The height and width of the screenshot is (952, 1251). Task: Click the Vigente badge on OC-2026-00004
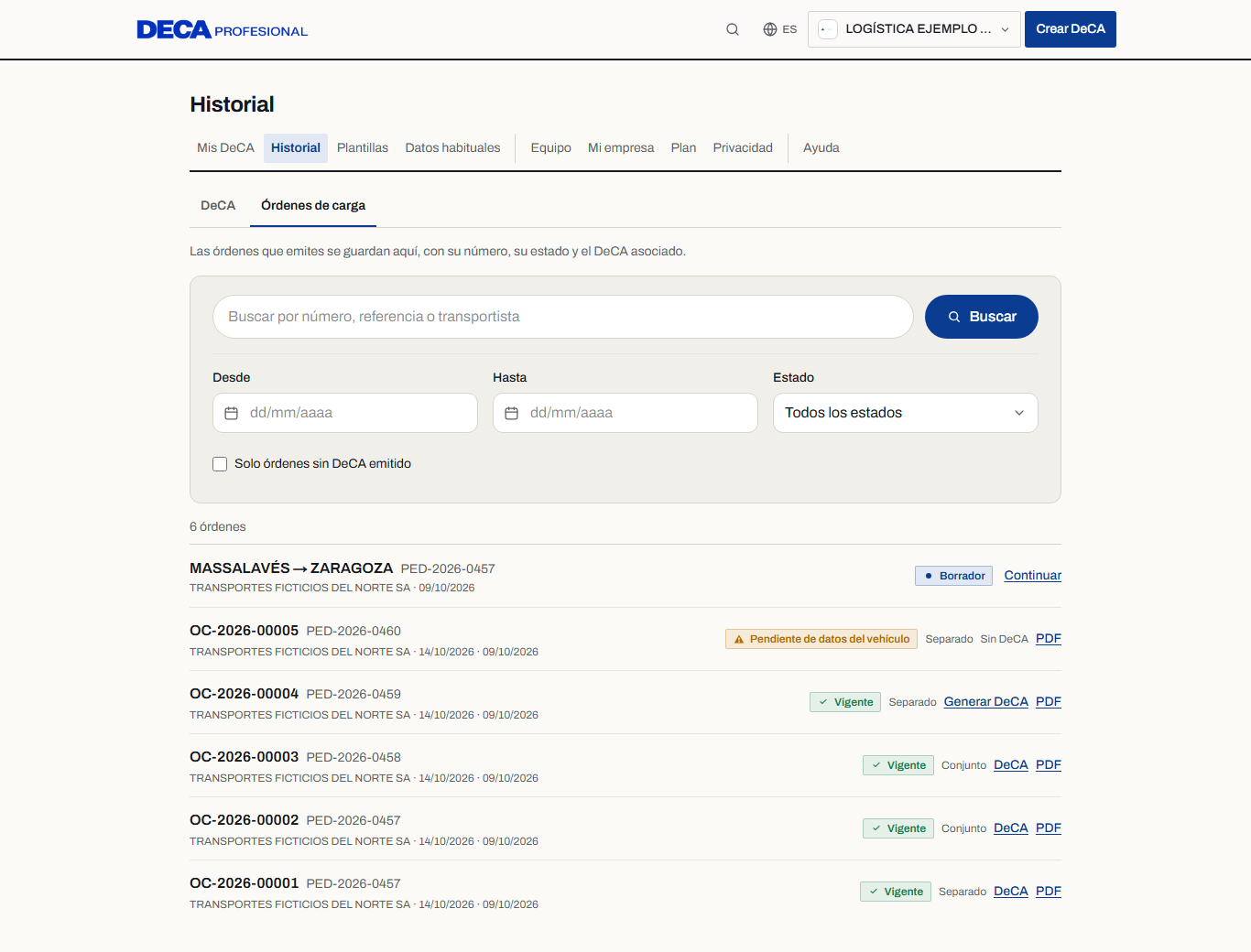845,702
